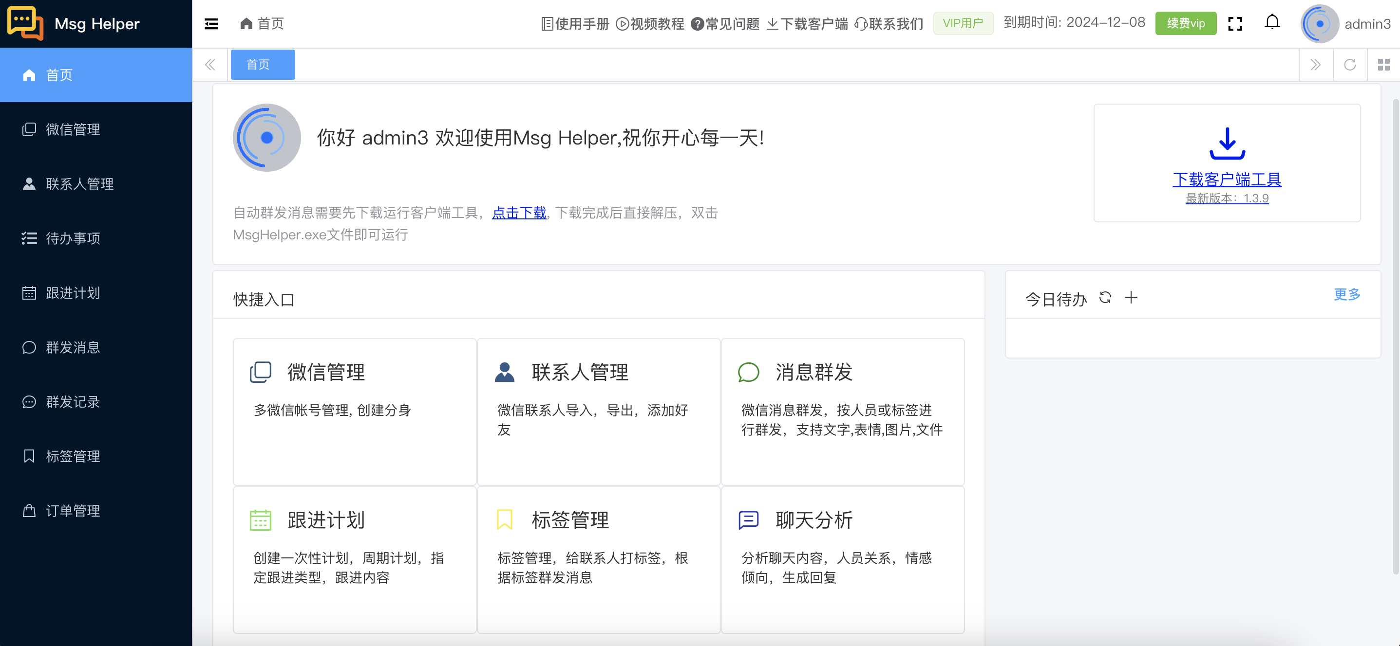
Task: Select 联系人管理 in the sidebar
Action: pos(79,183)
